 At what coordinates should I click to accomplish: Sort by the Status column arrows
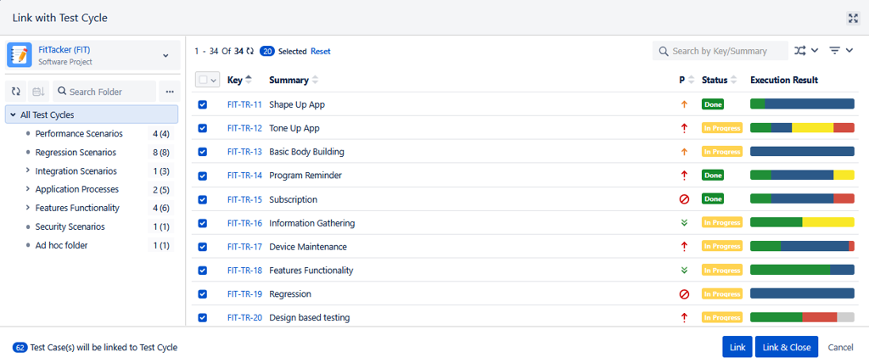[x=733, y=80]
